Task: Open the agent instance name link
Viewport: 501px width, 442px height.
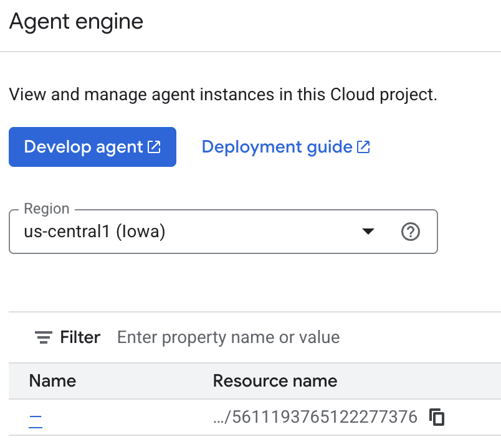Action: click(36, 418)
